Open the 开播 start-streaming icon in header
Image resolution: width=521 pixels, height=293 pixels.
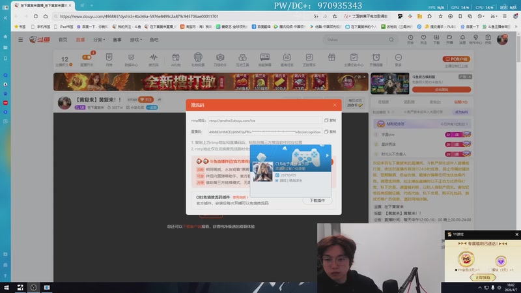[x=449, y=38]
